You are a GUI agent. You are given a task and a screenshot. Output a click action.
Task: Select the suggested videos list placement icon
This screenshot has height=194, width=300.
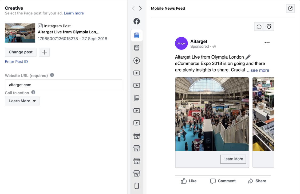pos(137,98)
